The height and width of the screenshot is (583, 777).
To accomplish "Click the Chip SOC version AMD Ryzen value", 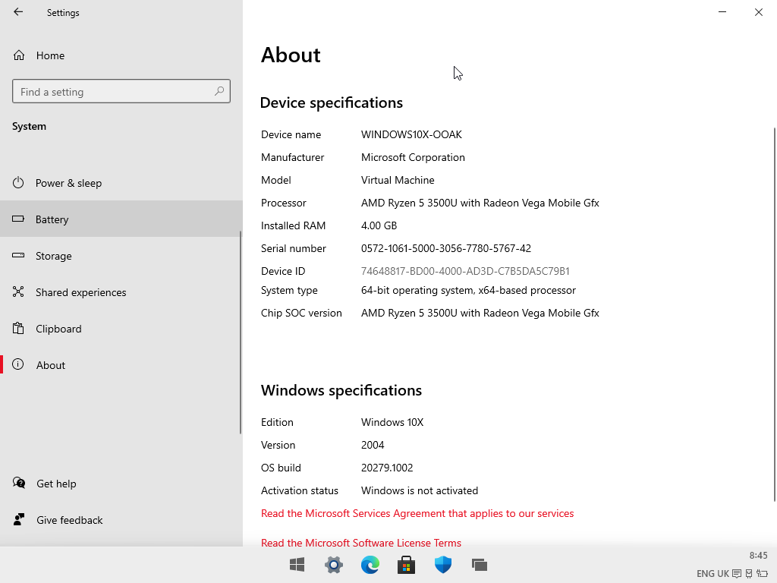I will 480,314.
